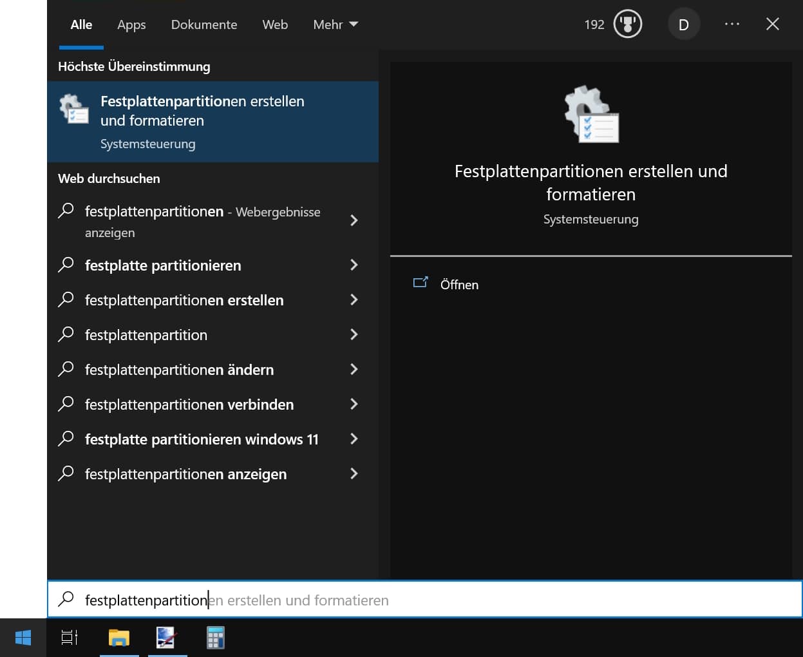Viewport: 803px width, 657px height.
Task: Click the icon of the top result Festplattenpartitionen erstellen
Action: pyautogui.click(x=74, y=109)
